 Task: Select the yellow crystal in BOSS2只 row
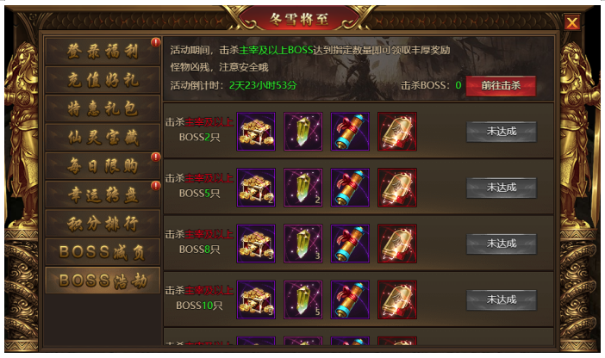point(302,132)
